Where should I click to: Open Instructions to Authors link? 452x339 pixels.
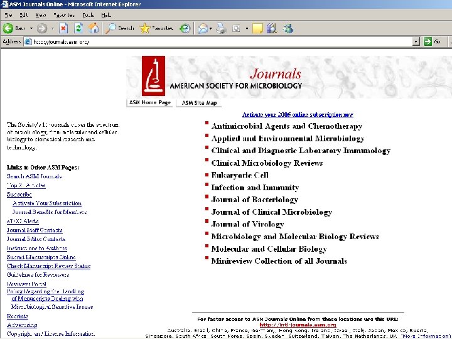(x=37, y=248)
